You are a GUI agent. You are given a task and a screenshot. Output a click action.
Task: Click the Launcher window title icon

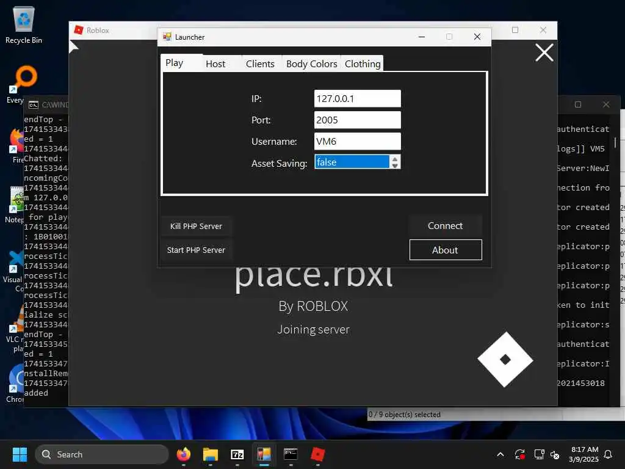click(167, 37)
